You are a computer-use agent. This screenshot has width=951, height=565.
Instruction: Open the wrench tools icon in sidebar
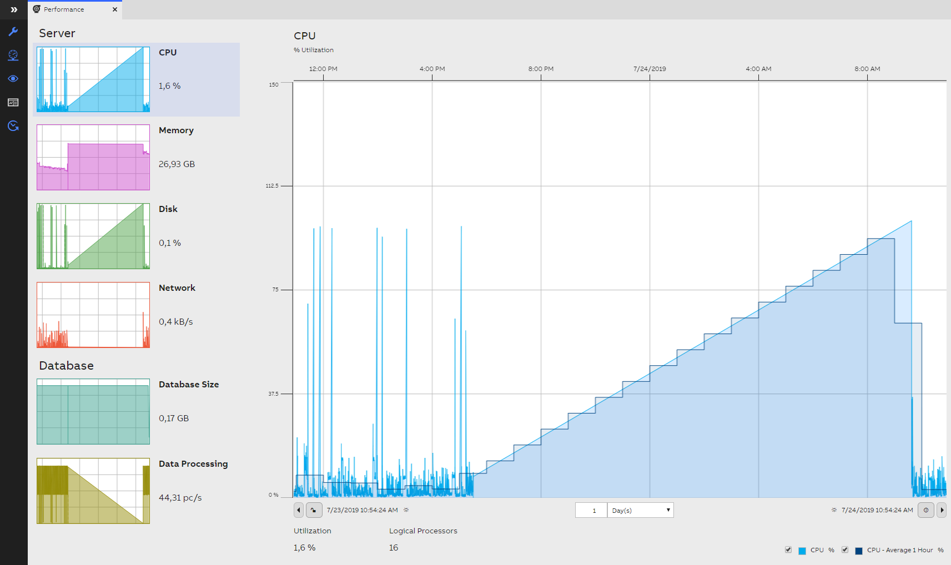click(13, 32)
